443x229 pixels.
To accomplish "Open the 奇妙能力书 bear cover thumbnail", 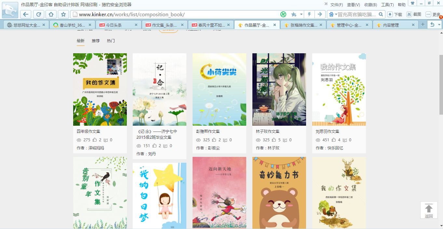I will 279,193.
